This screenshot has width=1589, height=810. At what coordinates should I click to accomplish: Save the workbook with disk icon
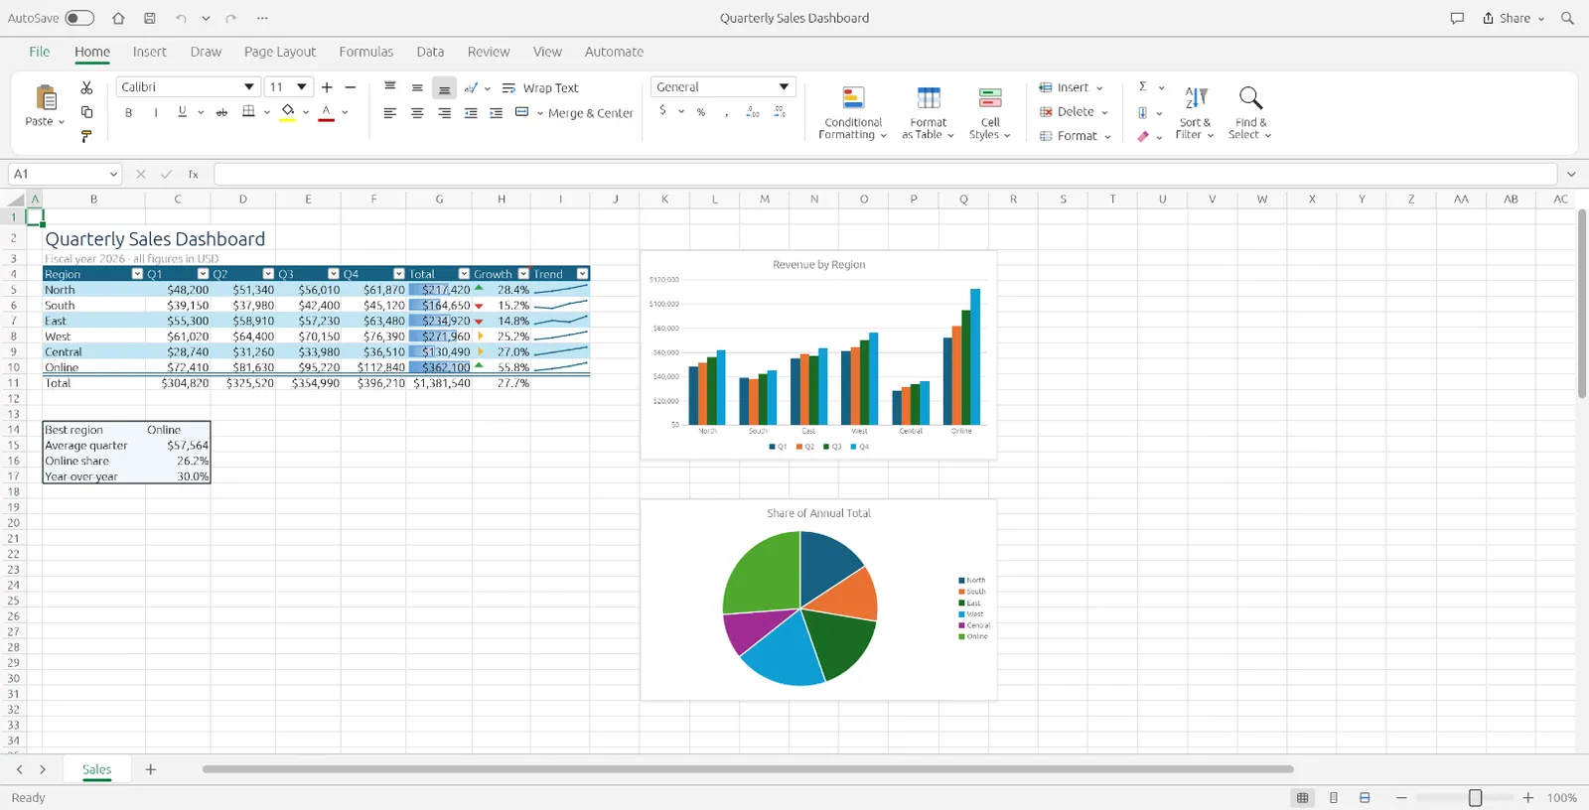coord(149,18)
